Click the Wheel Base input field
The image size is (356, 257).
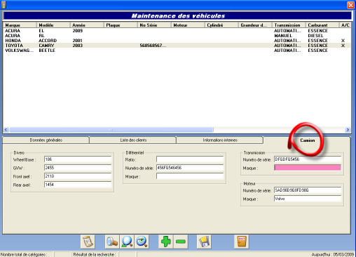(x=78, y=159)
